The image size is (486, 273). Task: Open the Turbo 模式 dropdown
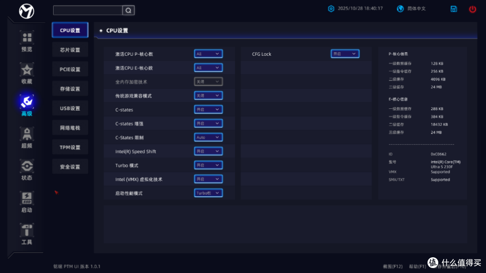point(208,165)
